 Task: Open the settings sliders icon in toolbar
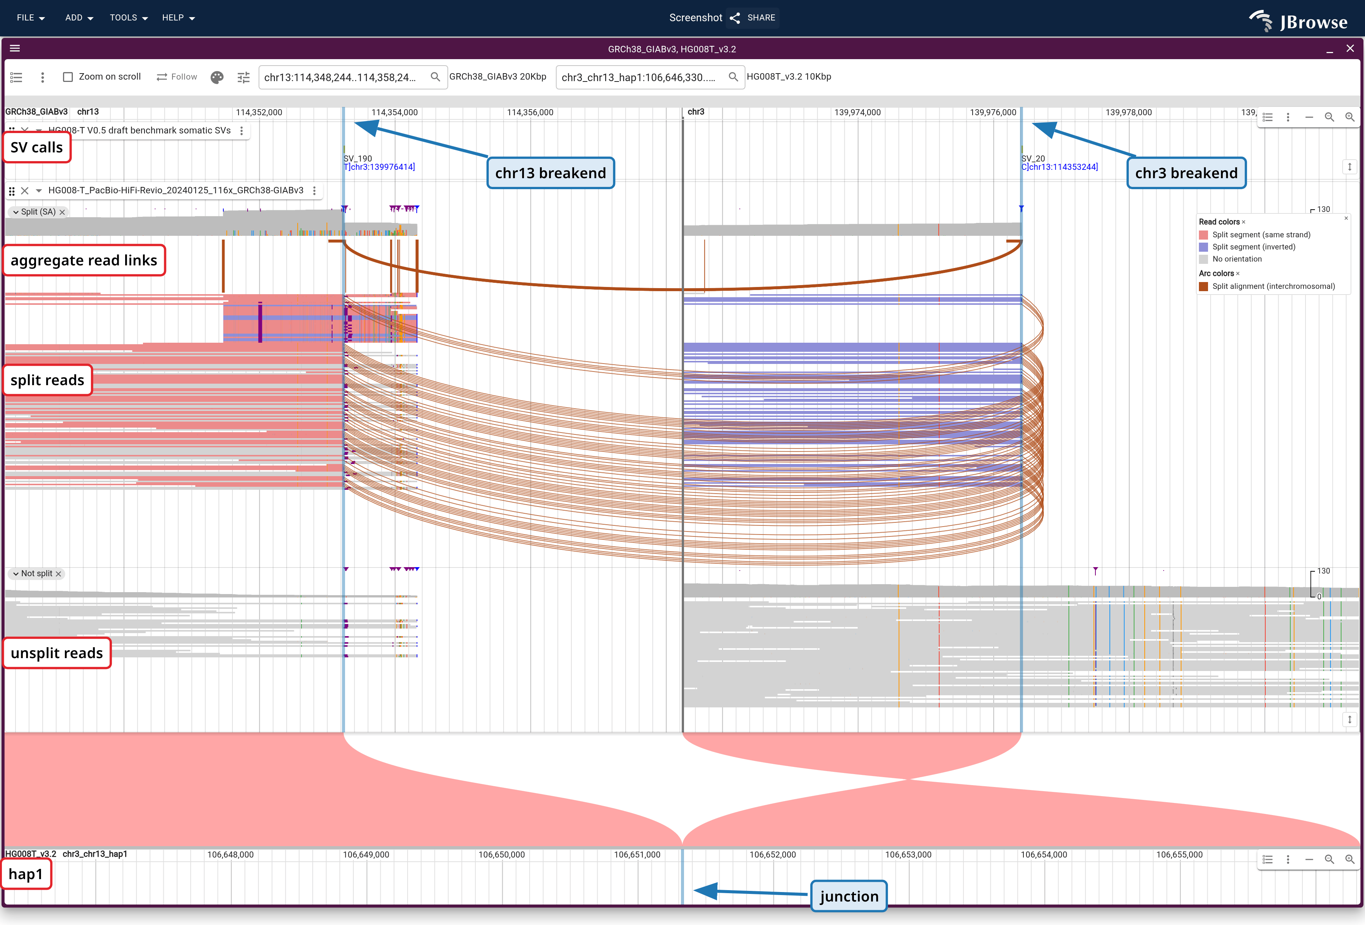tap(243, 77)
